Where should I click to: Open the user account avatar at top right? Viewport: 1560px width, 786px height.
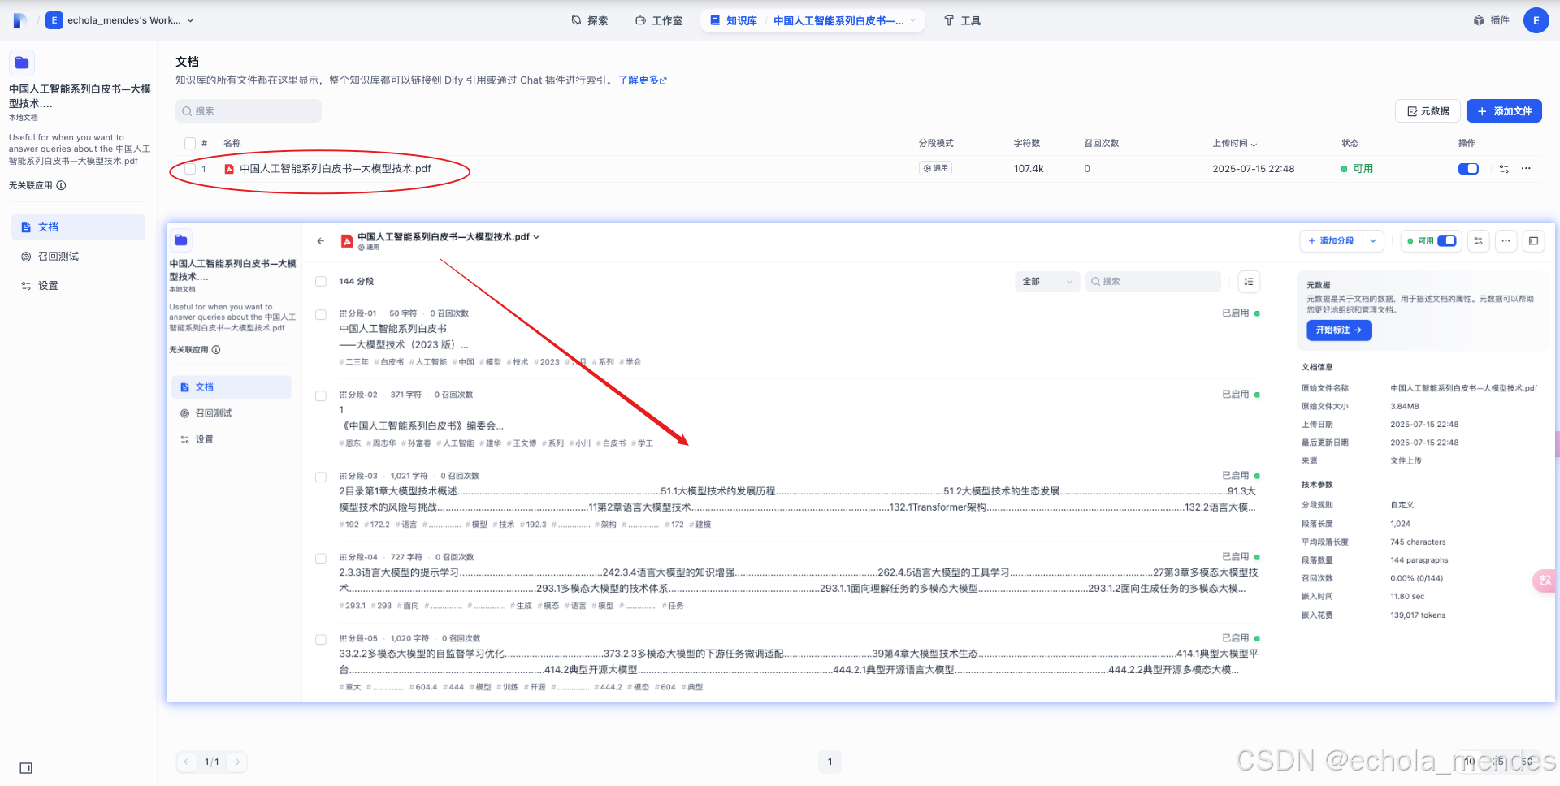pyautogui.click(x=1536, y=20)
